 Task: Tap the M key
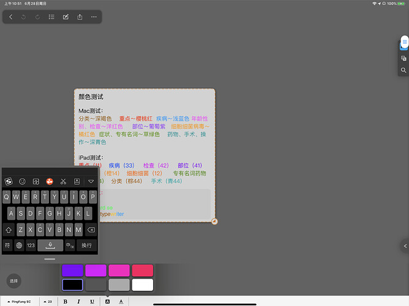click(78, 230)
